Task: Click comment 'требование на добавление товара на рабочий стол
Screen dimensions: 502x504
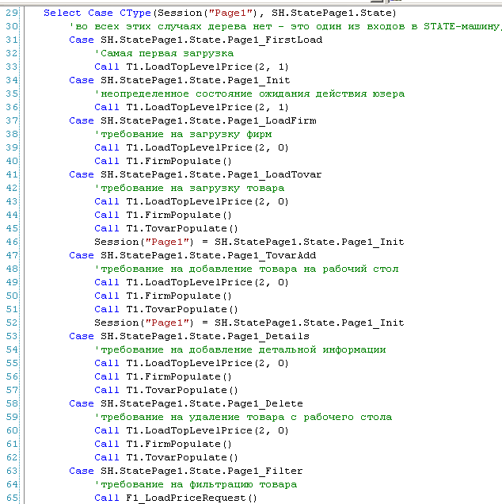Action: (x=246, y=269)
